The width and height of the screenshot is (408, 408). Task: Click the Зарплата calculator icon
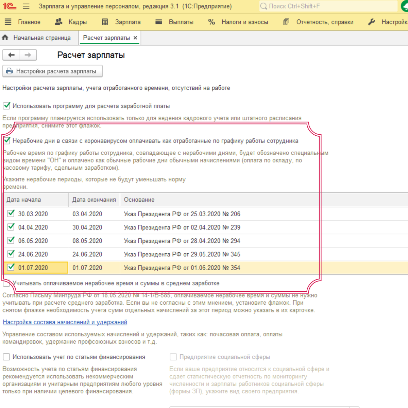point(105,22)
